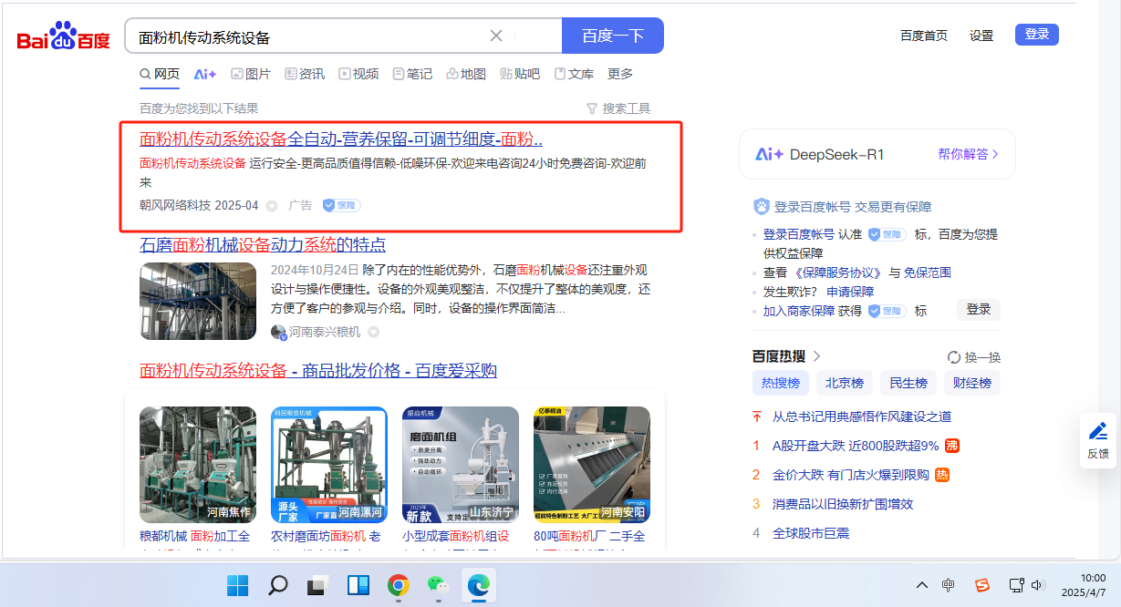This screenshot has width=1121, height=607.
Task: Open the Windows Start menu
Action: [x=237, y=585]
